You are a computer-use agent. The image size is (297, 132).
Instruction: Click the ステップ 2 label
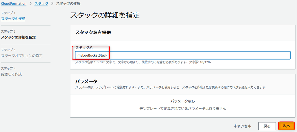click(x=8, y=31)
